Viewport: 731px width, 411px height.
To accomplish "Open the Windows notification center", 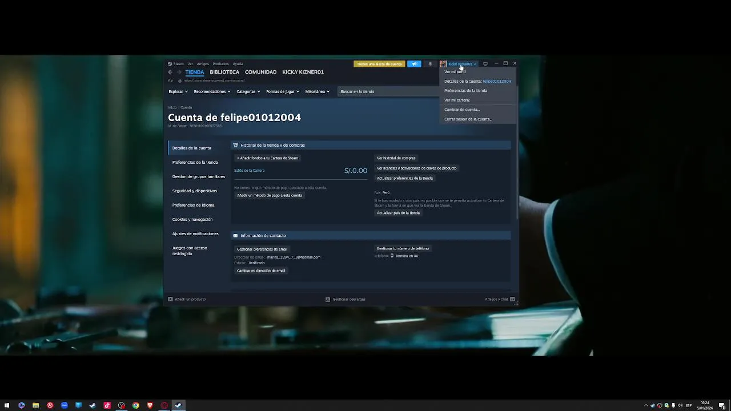I will 722,405.
